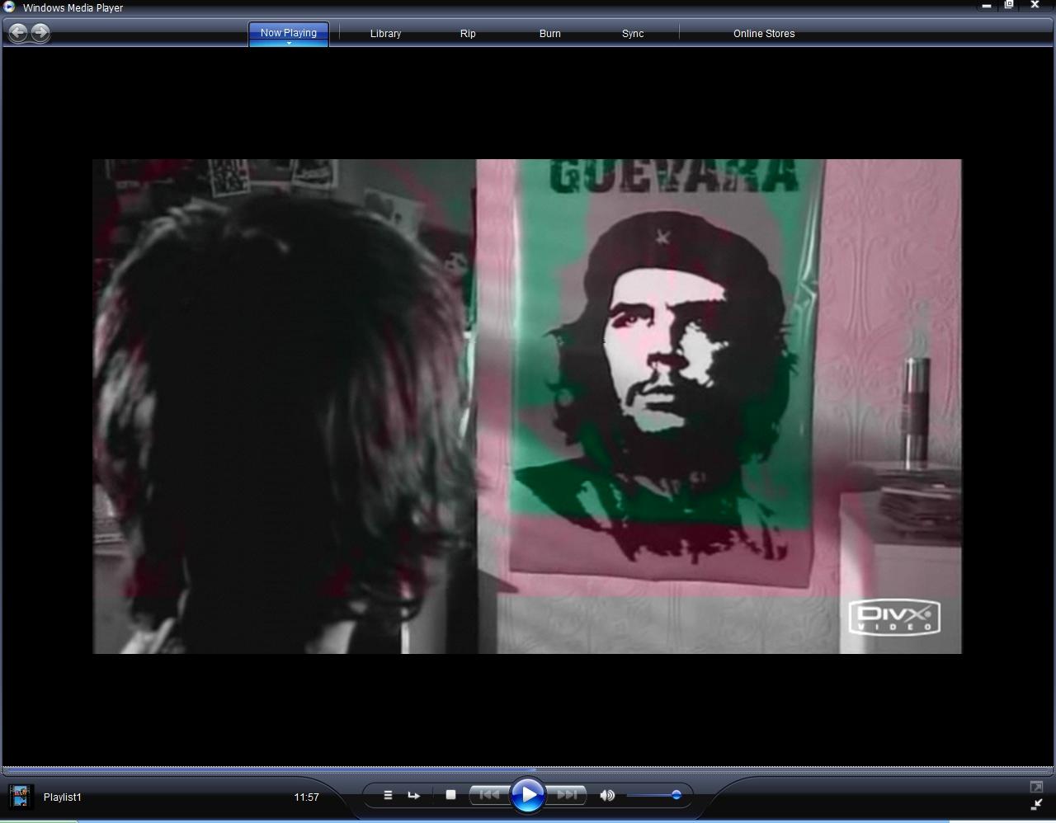Restore down the Windows Media Player window
Screen dimensions: 1056x823
(1009, 6)
